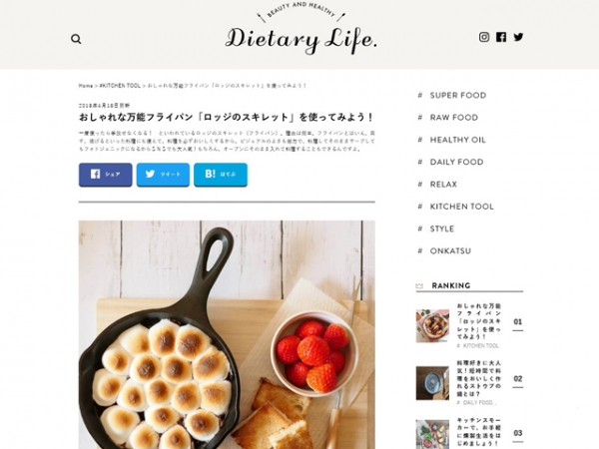Tweet the article with Twitter button

point(163,175)
